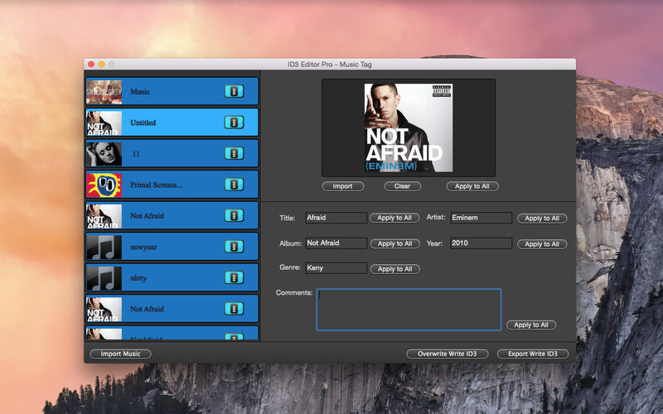This screenshot has height=414, width=663.
Task: Click Export Write ID3 button
Action: pyautogui.click(x=533, y=354)
